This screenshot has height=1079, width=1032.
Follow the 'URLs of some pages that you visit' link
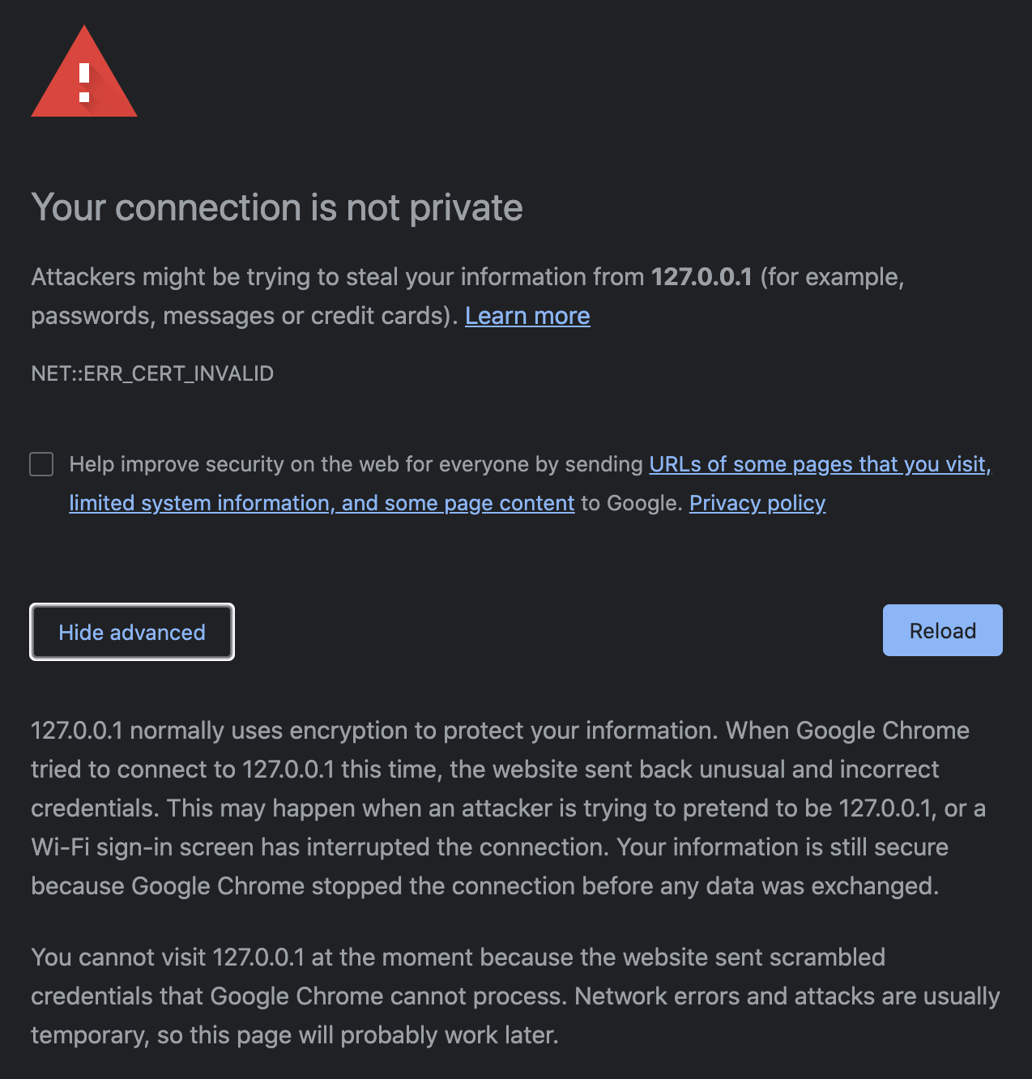tap(820, 464)
